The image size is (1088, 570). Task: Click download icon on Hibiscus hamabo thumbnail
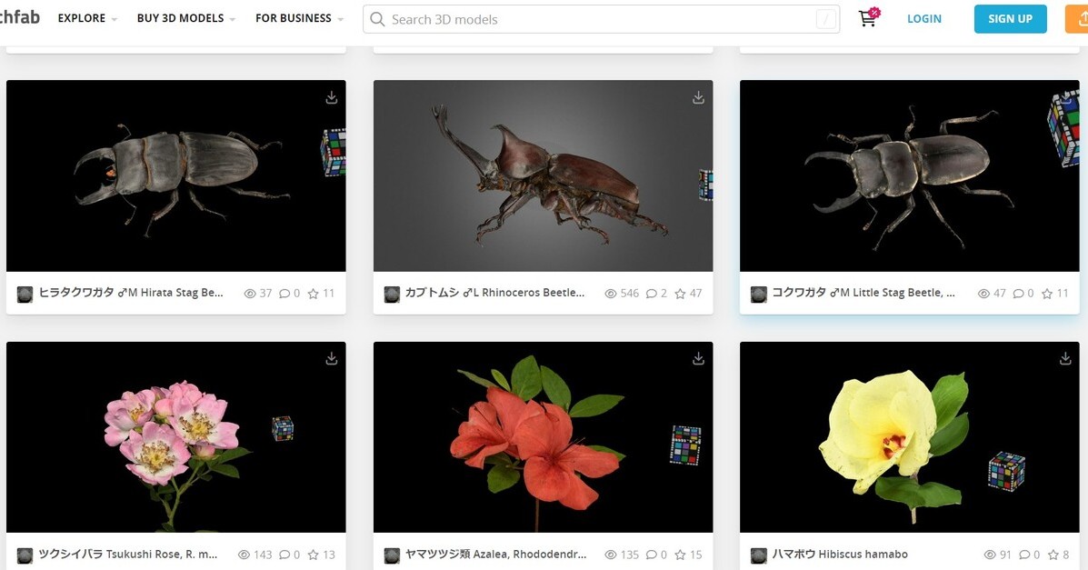pos(1065,359)
